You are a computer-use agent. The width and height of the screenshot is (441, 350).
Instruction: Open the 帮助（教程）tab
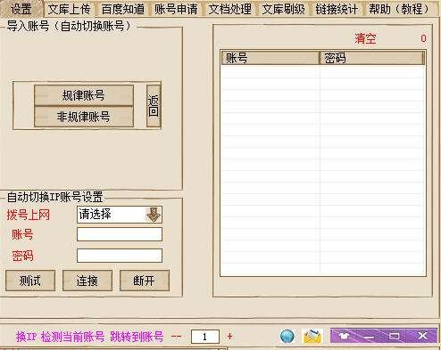click(x=399, y=9)
